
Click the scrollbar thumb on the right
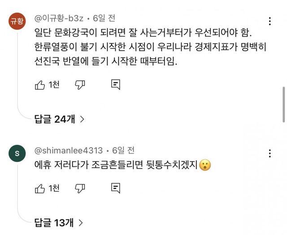pyautogui.click(x=284, y=104)
